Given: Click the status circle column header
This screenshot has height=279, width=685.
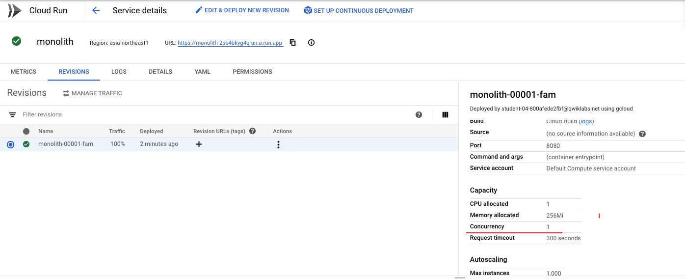Looking at the screenshot, I should click(x=26, y=131).
